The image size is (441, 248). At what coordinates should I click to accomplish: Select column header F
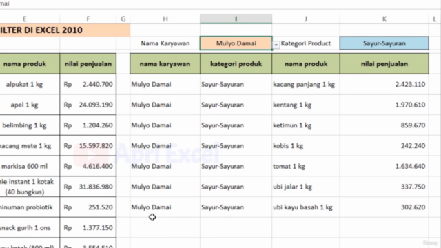pyautogui.click(x=88, y=19)
